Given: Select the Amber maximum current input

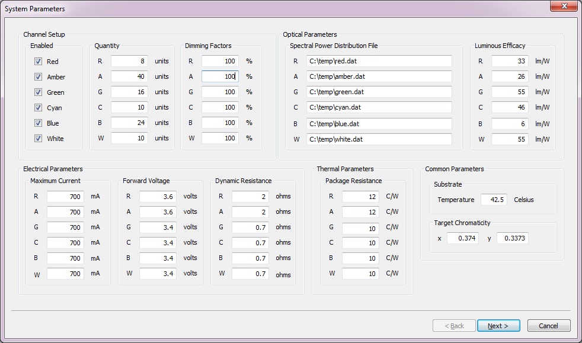Looking at the screenshot, I should (65, 211).
